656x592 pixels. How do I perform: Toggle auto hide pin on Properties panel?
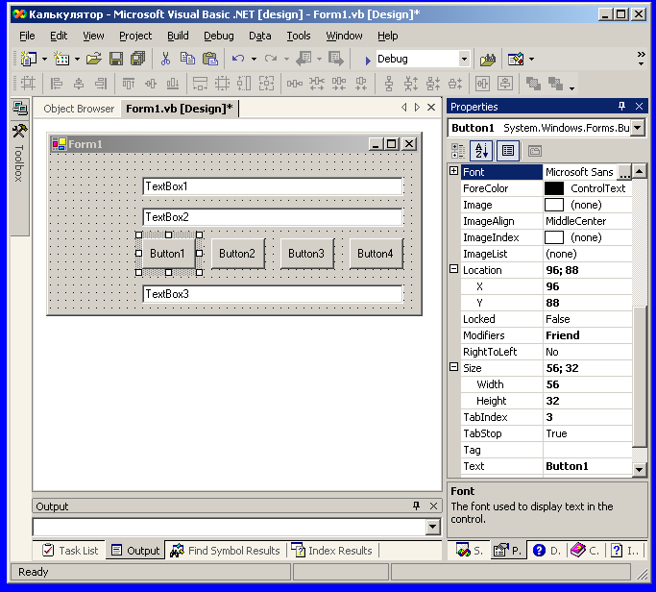coord(621,107)
